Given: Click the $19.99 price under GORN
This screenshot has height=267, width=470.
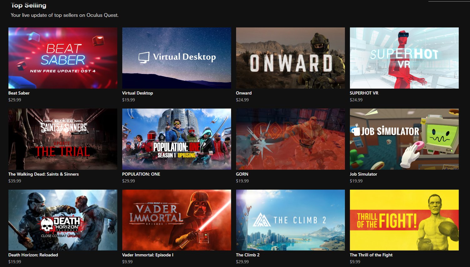Looking at the screenshot, I should 242,181.
